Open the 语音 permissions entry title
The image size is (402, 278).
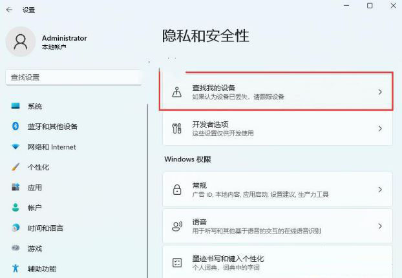coord(200,222)
